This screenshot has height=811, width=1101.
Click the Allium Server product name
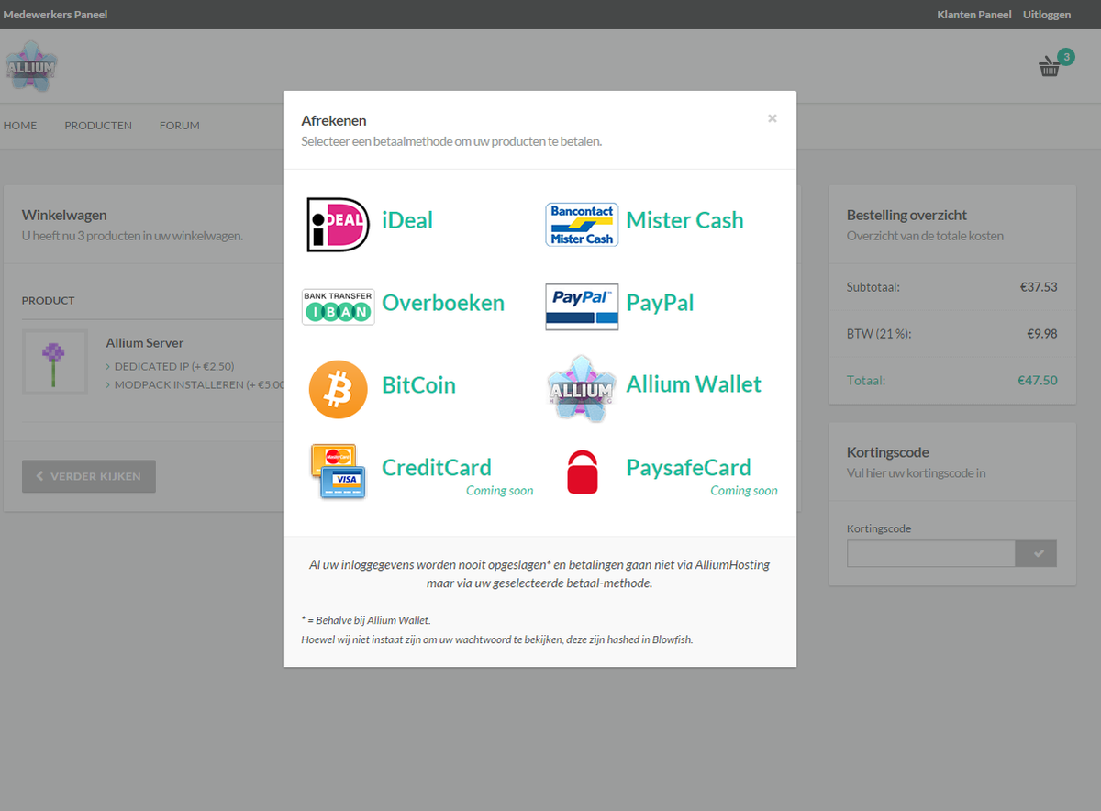point(145,343)
